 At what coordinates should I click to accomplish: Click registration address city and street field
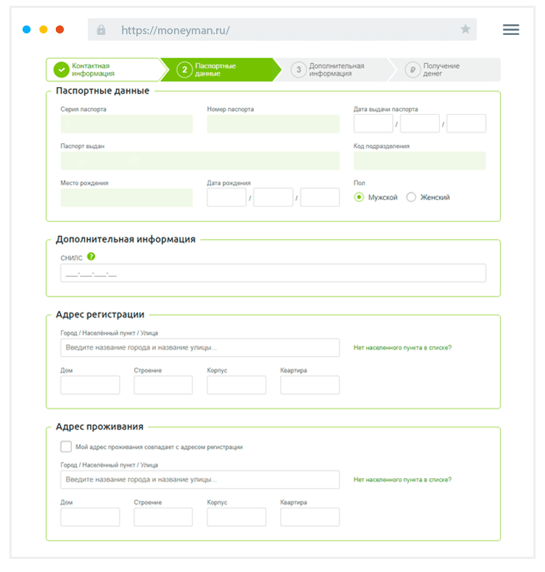tap(200, 347)
